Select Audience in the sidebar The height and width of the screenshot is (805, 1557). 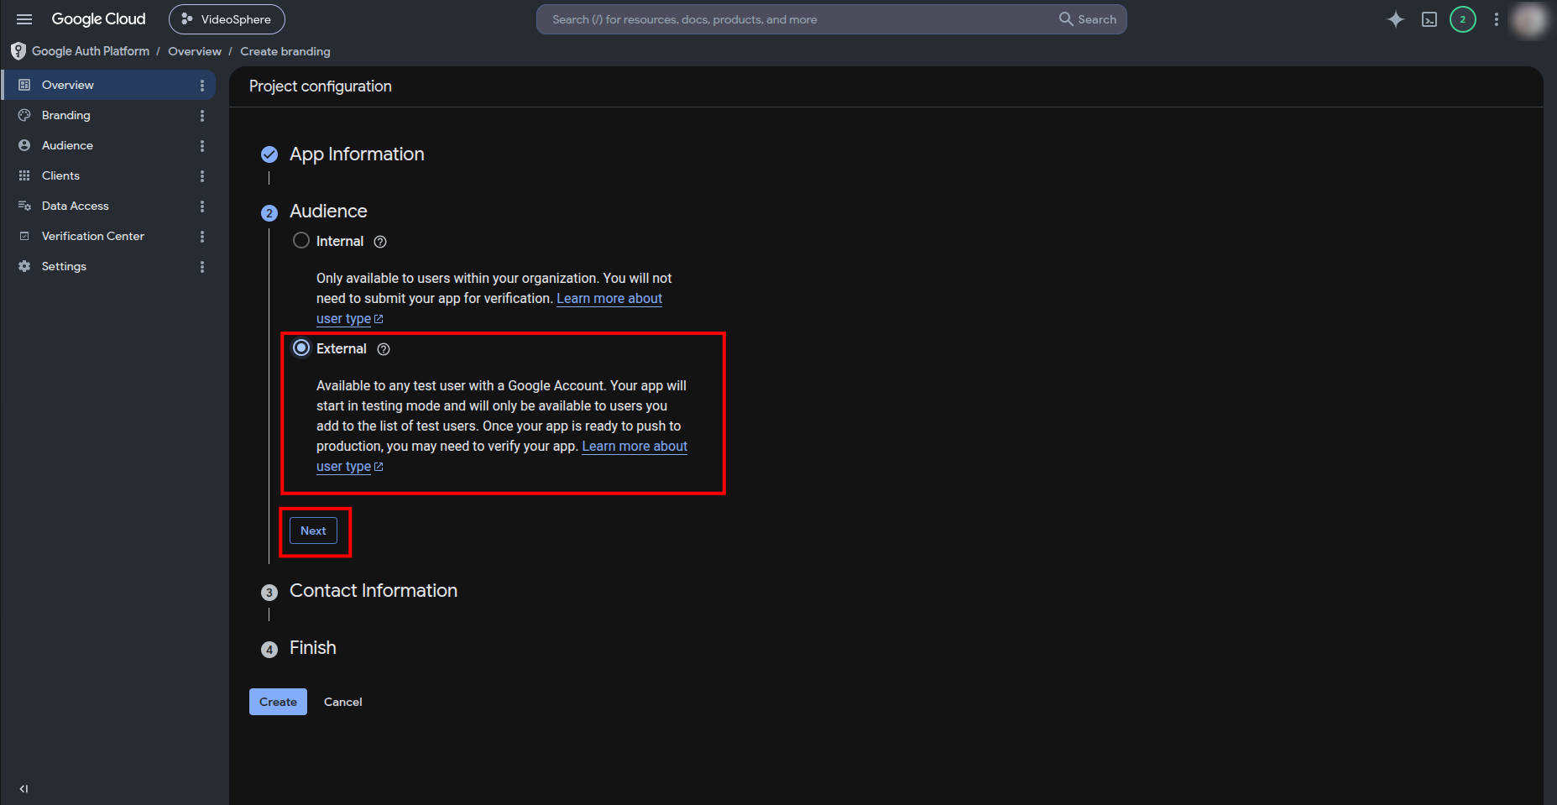point(109,145)
